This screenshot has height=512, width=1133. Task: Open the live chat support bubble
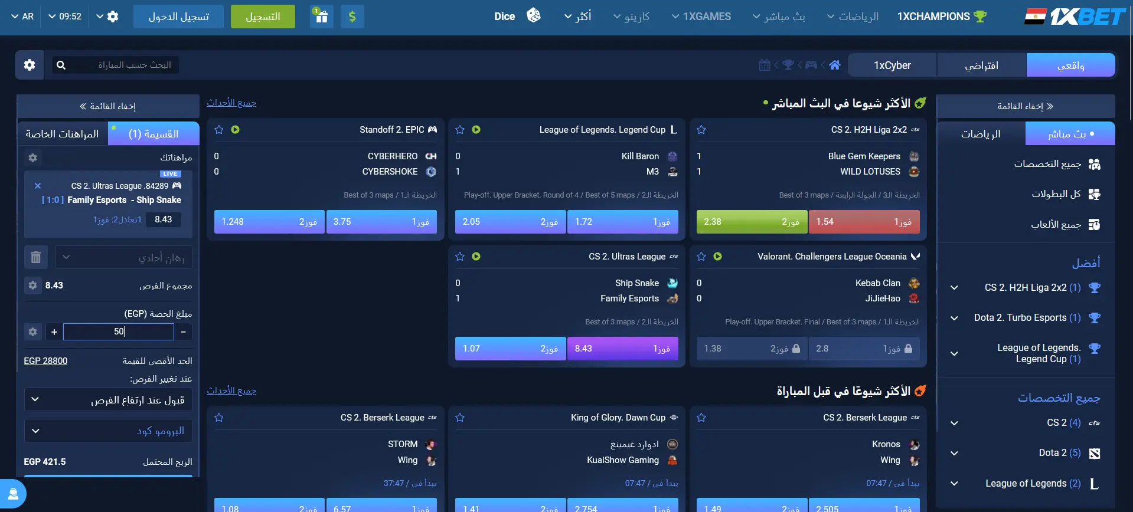pyautogui.click(x=13, y=494)
